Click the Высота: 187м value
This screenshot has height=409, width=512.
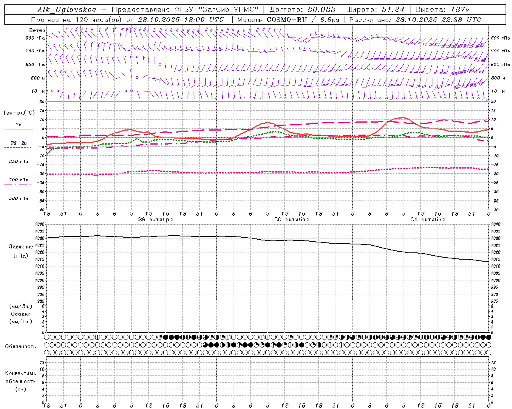click(442, 10)
